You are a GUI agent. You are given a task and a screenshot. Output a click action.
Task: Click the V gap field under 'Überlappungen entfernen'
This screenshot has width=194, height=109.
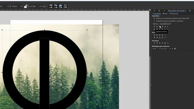click(x=167, y=49)
